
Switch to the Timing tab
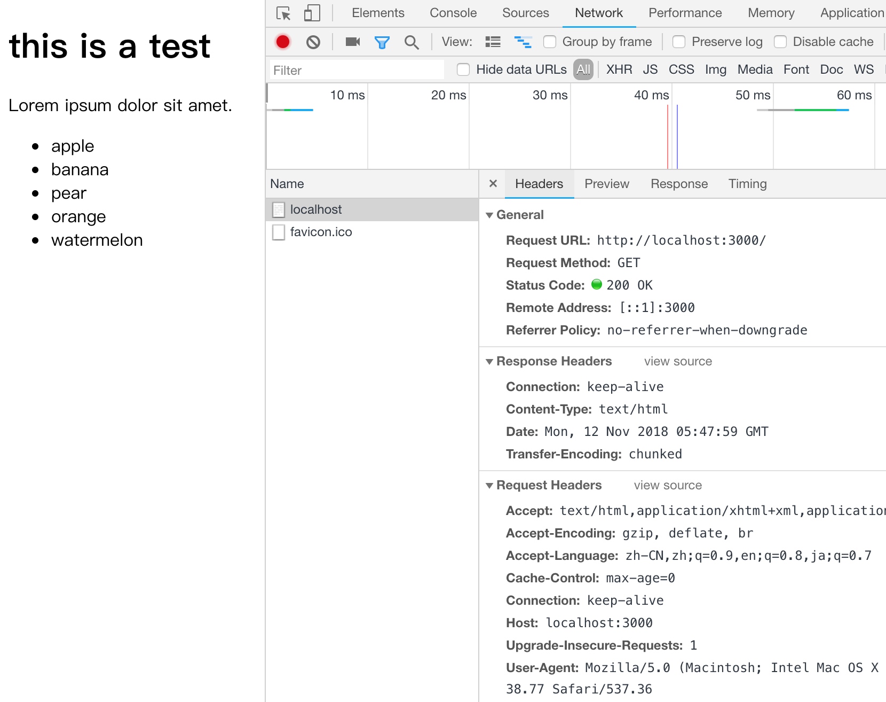click(747, 184)
